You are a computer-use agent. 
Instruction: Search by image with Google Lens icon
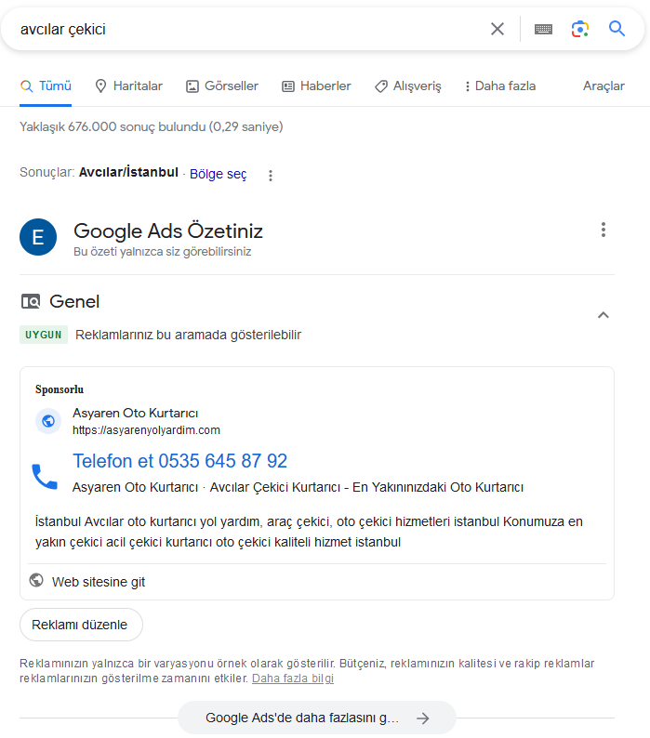point(580,29)
